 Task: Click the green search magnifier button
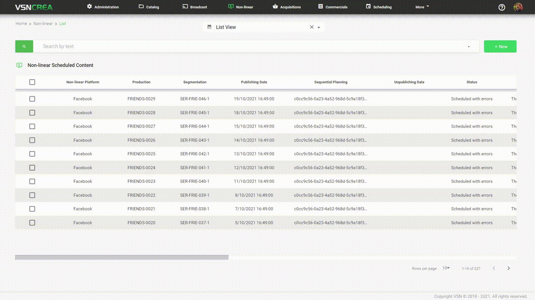click(24, 46)
